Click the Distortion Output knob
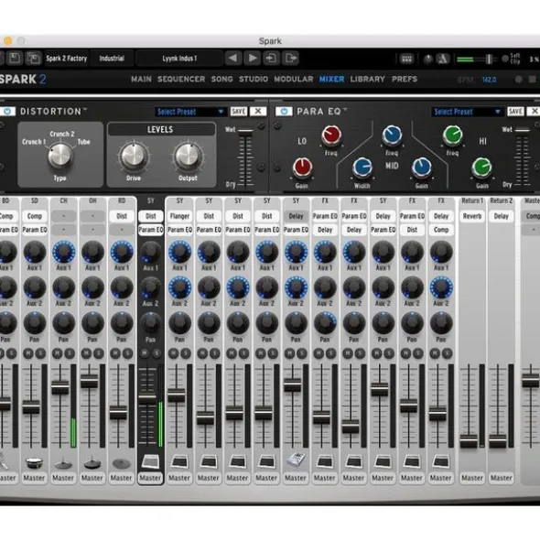This screenshot has height=541, width=540. [x=188, y=156]
